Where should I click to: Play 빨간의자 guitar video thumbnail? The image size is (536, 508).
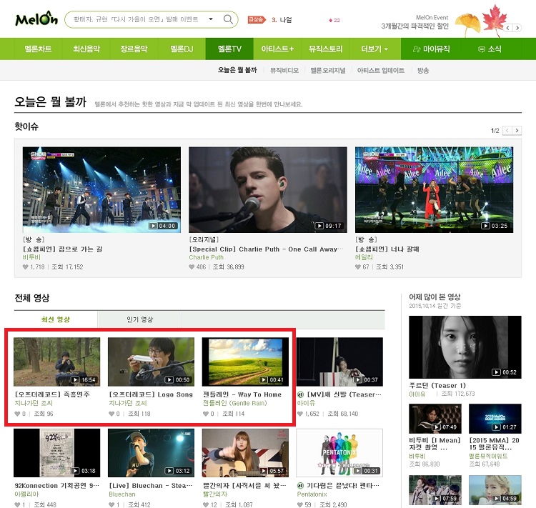pyautogui.click(x=245, y=452)
